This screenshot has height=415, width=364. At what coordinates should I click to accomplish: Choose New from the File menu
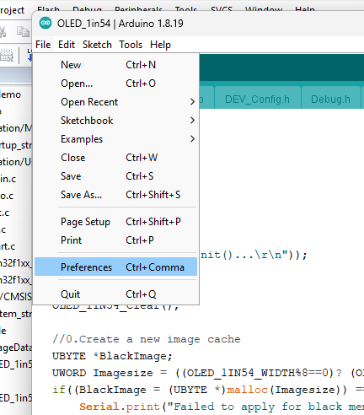click(115, 65)
